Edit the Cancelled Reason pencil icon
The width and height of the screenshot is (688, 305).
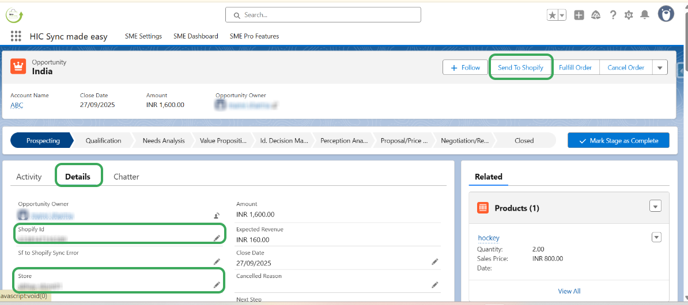click(x=435, y=285)
